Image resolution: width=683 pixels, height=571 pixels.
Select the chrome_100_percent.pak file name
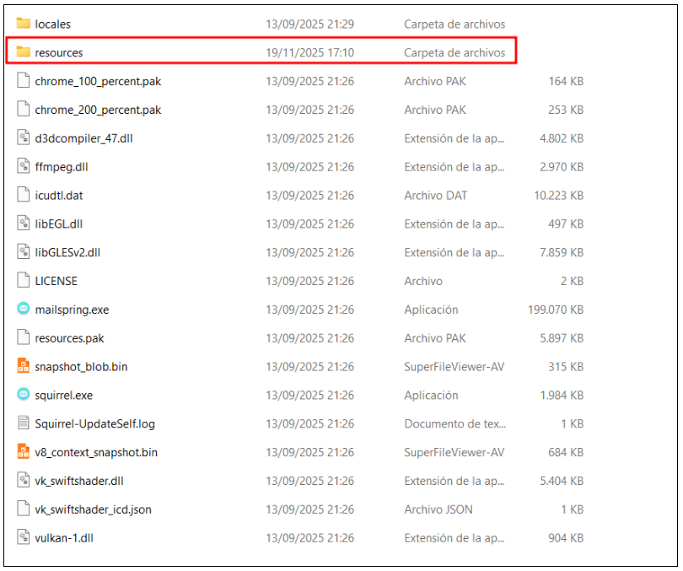click(98, 81)
